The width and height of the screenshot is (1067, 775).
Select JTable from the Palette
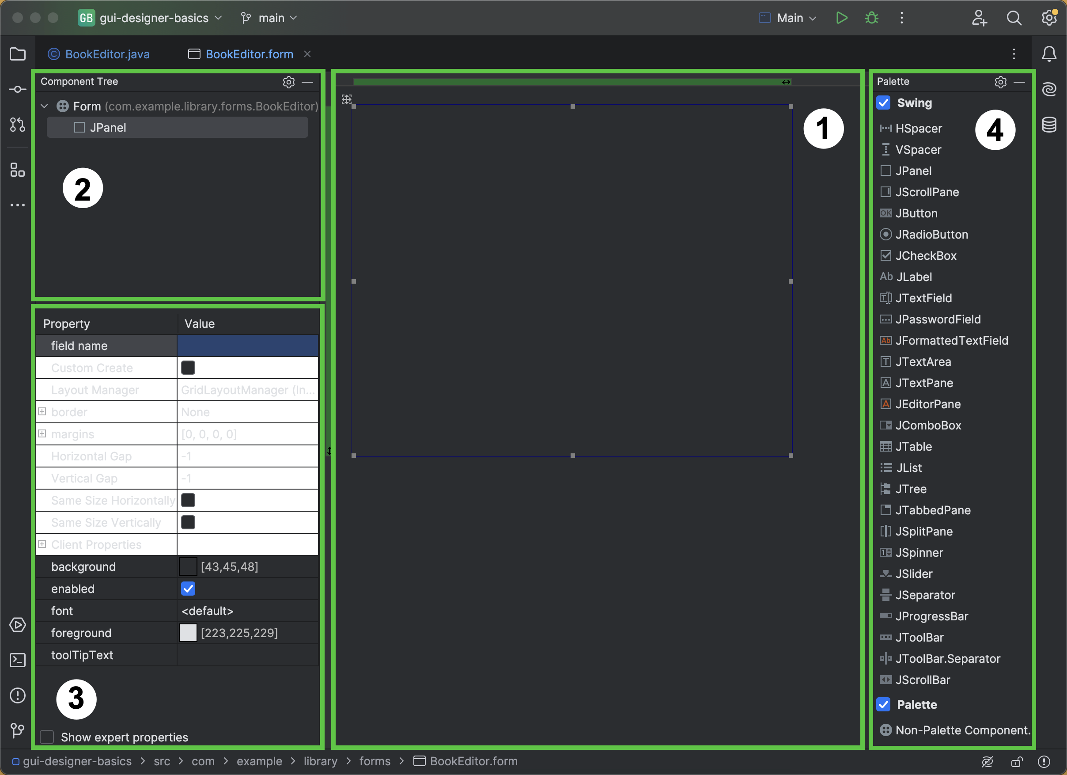(913, 446)
